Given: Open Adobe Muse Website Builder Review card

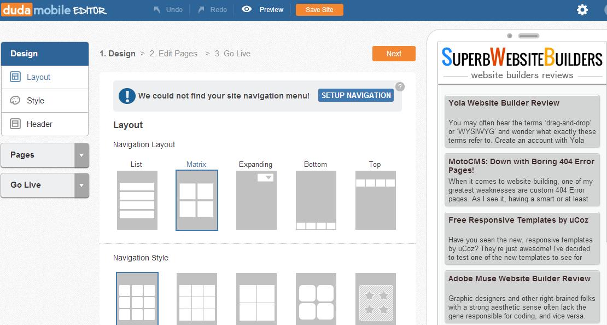Looking at the screenshot, I should click(x=522, y=298).
